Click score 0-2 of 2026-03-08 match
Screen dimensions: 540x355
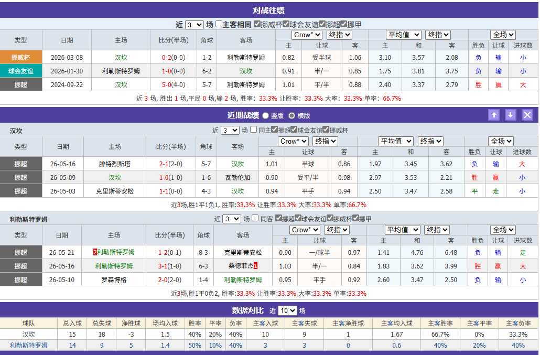(167, 58)
